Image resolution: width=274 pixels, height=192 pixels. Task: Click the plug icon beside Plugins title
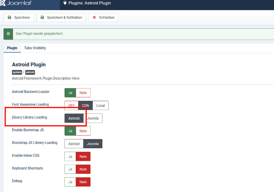[65, 3]
